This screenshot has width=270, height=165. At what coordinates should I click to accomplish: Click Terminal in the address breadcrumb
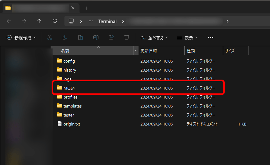107,22
